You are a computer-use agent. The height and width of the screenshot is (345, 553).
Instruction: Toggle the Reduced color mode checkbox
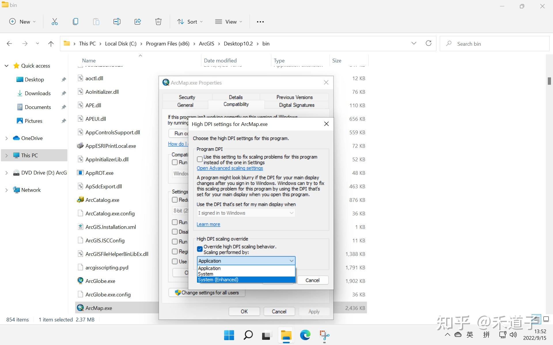coord(175,200)
